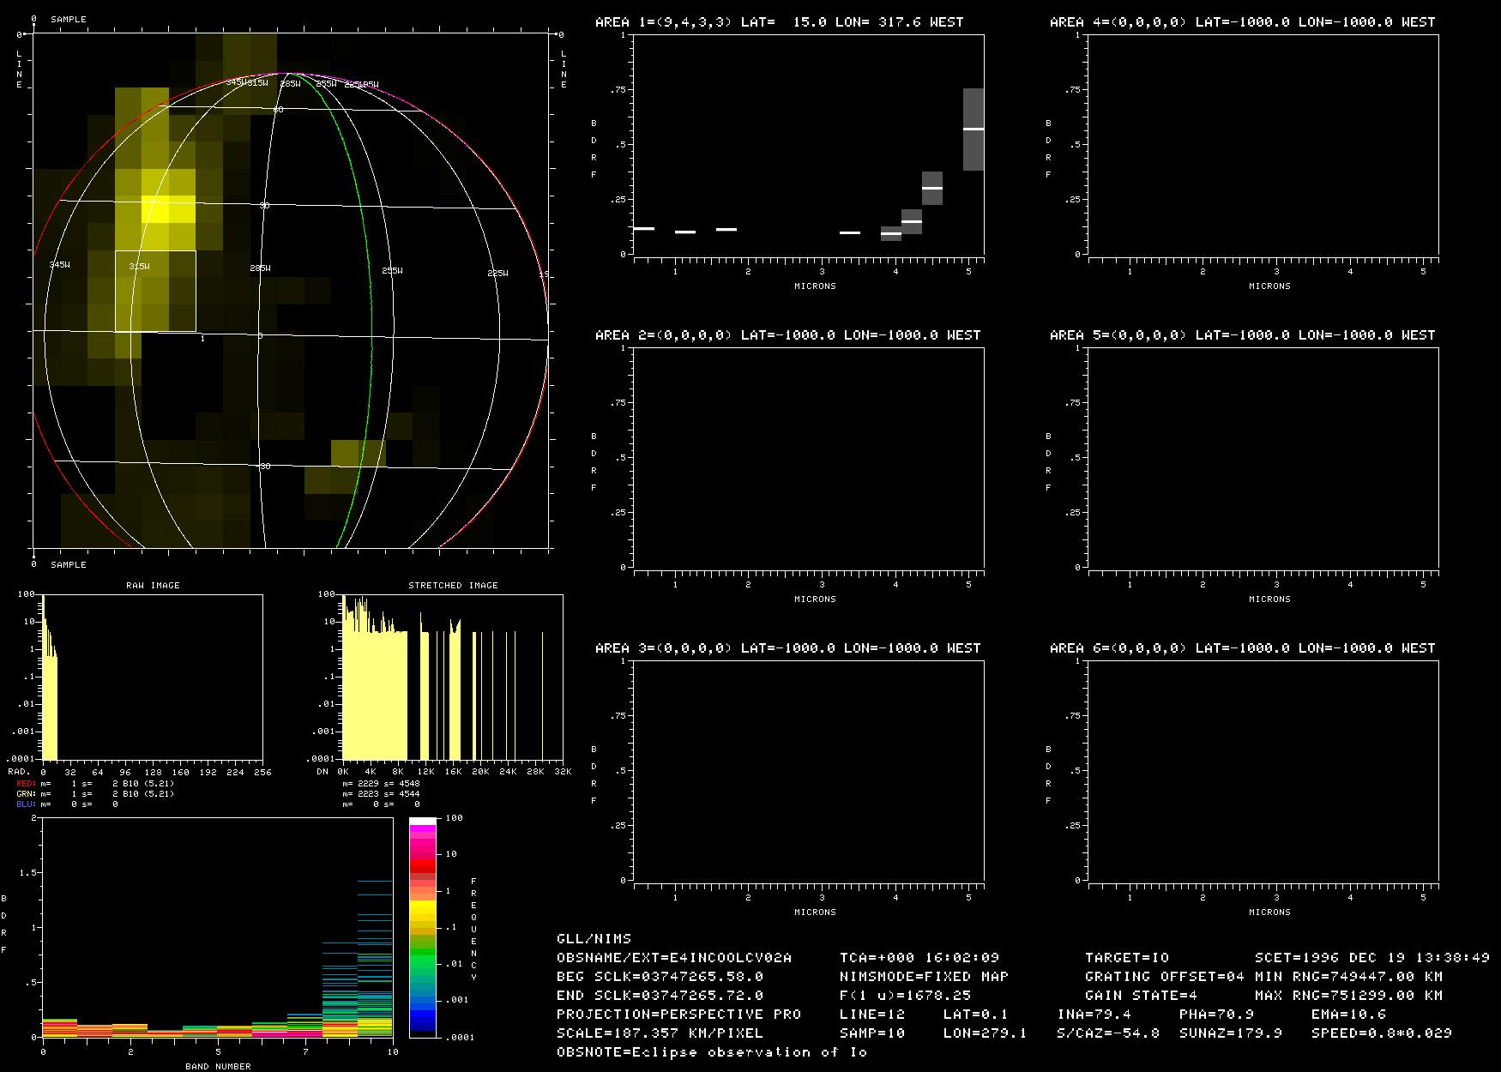The width and height of the screenshot is (1501, 1072).
Task: Click the white selection box on Io map
Action: click(x=155, y=291)
